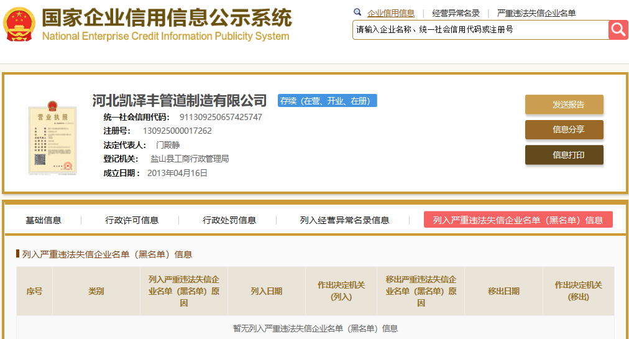Screen dimensions: 629x339
Task: Click the 列入严重违法失信企业名单（黑名单）原因 column header
Action: tap(184, 291)
